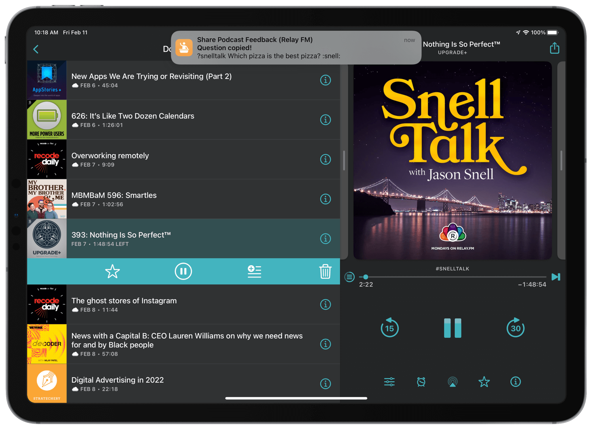The width and height of the screenshot is (593, 430).
Task: Select the More Power Users artwork
Action: click(x=47, y=120)
